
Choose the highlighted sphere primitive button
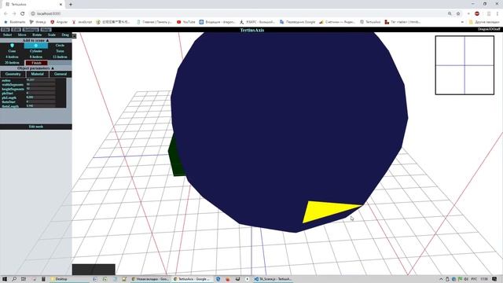click(36, 46)
